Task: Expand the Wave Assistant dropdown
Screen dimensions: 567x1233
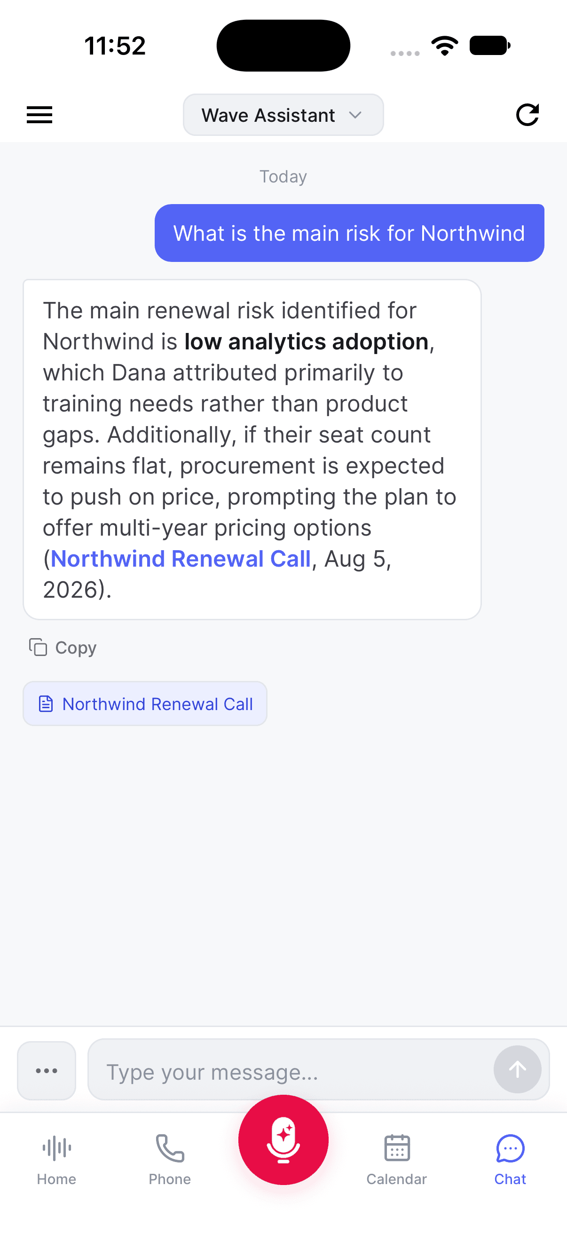Action: (283, 115)
